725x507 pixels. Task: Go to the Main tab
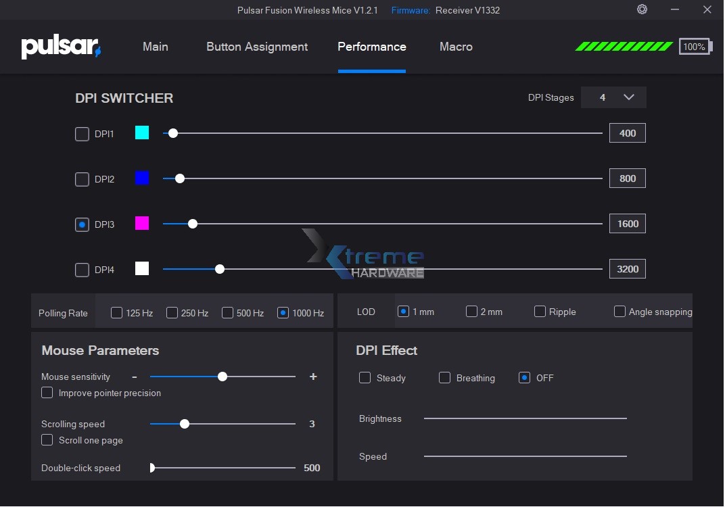tap(156, 47)
